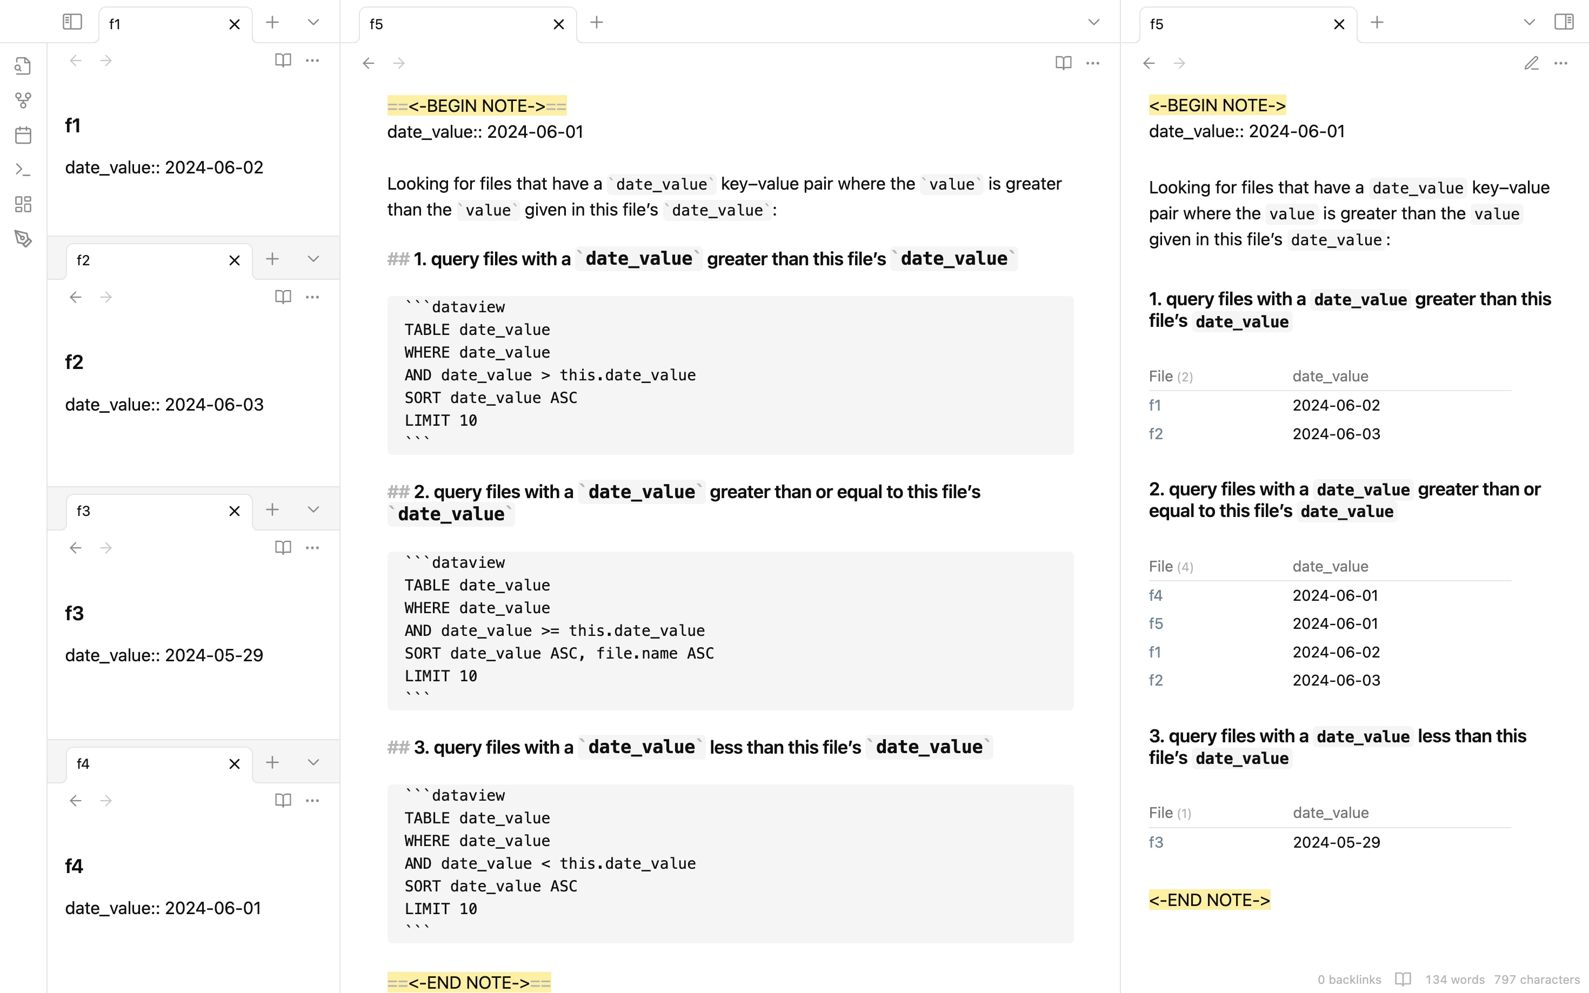Click inside first dataview code block
The width and height of the screenshot is (1589, 993).
pos(730,375)
